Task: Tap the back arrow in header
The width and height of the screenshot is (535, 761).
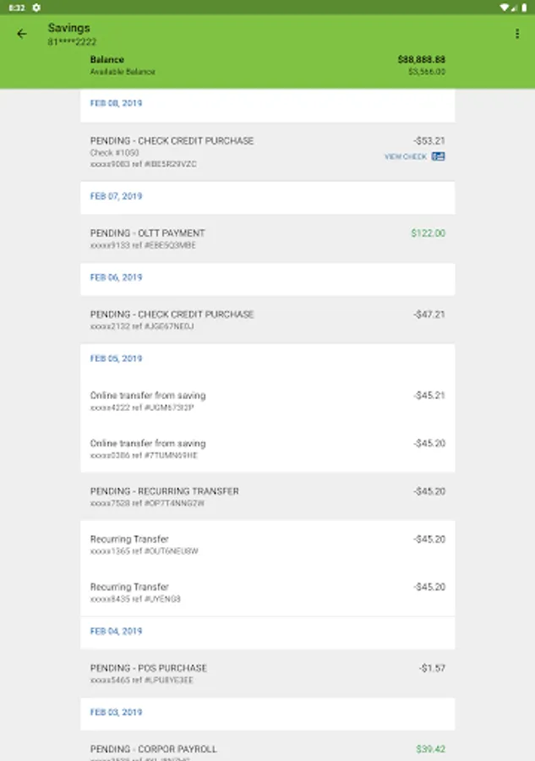Action: point(22,34)
